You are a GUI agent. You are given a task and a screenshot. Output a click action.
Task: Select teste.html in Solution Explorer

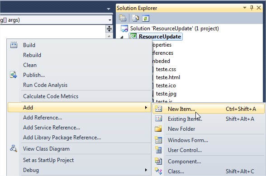point(168,77)
